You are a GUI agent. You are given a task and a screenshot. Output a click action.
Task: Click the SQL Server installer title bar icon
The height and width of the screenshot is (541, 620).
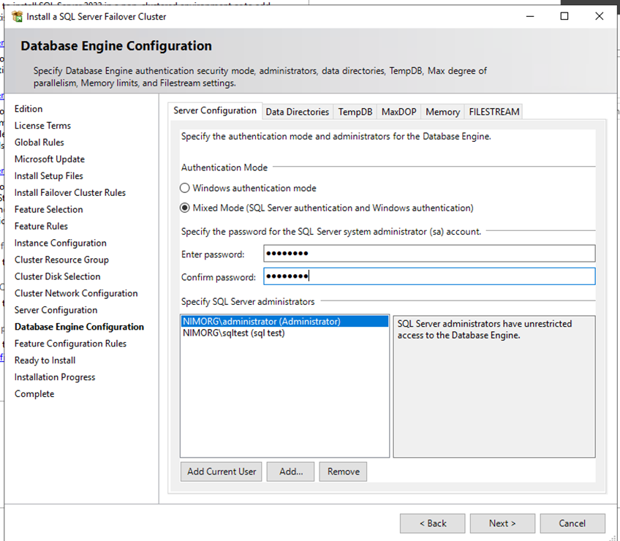tap(17, 16)
